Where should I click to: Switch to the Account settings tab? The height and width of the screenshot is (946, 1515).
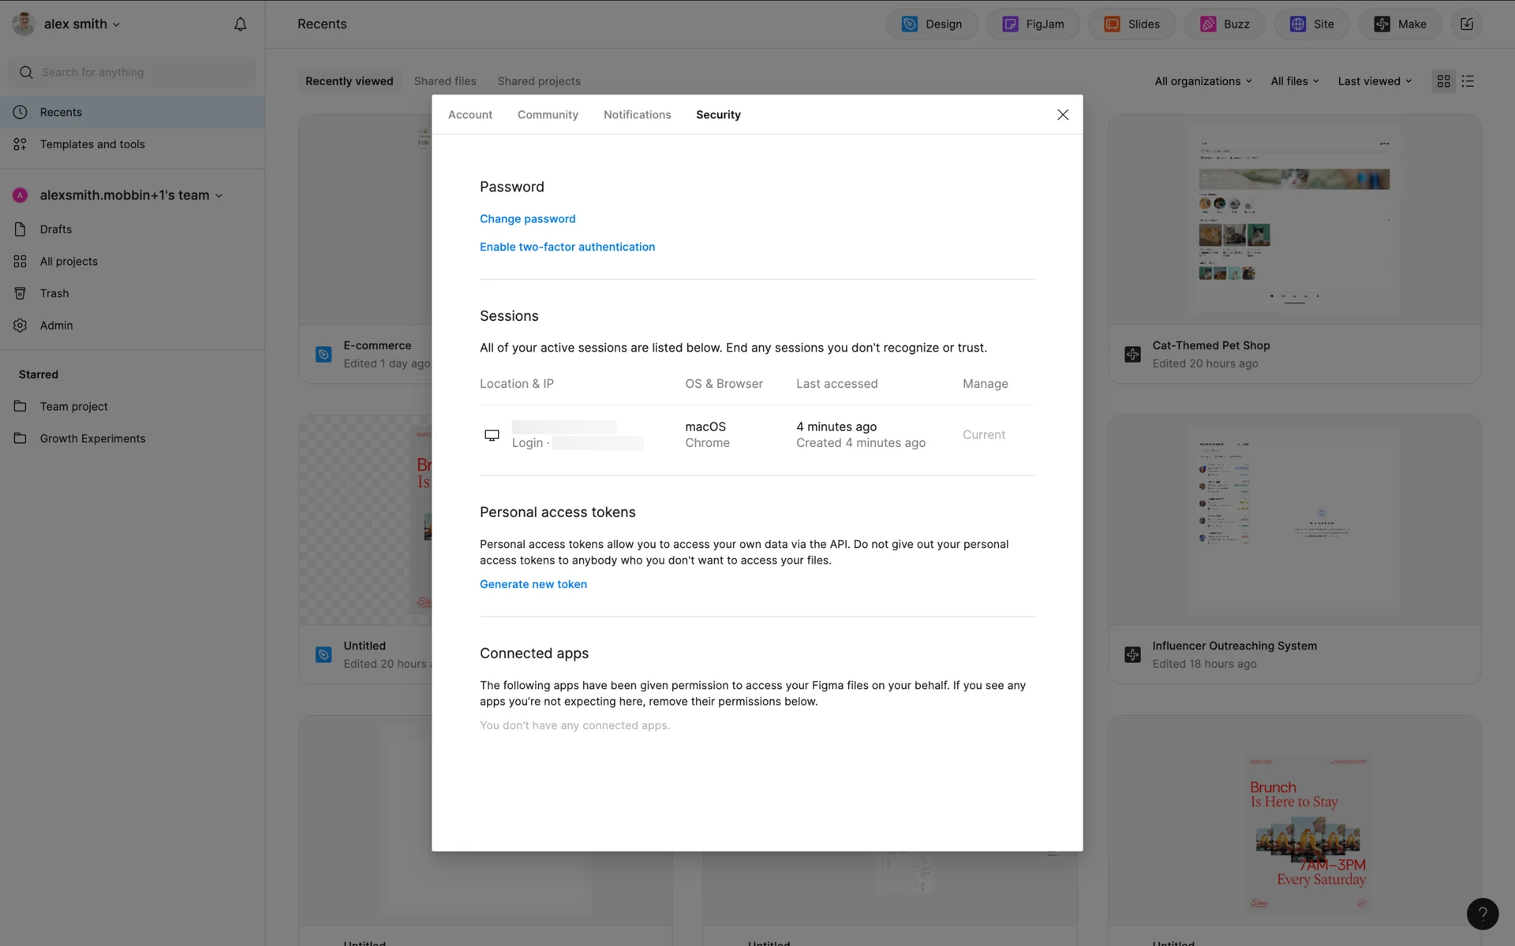click(x=469, y=115)
